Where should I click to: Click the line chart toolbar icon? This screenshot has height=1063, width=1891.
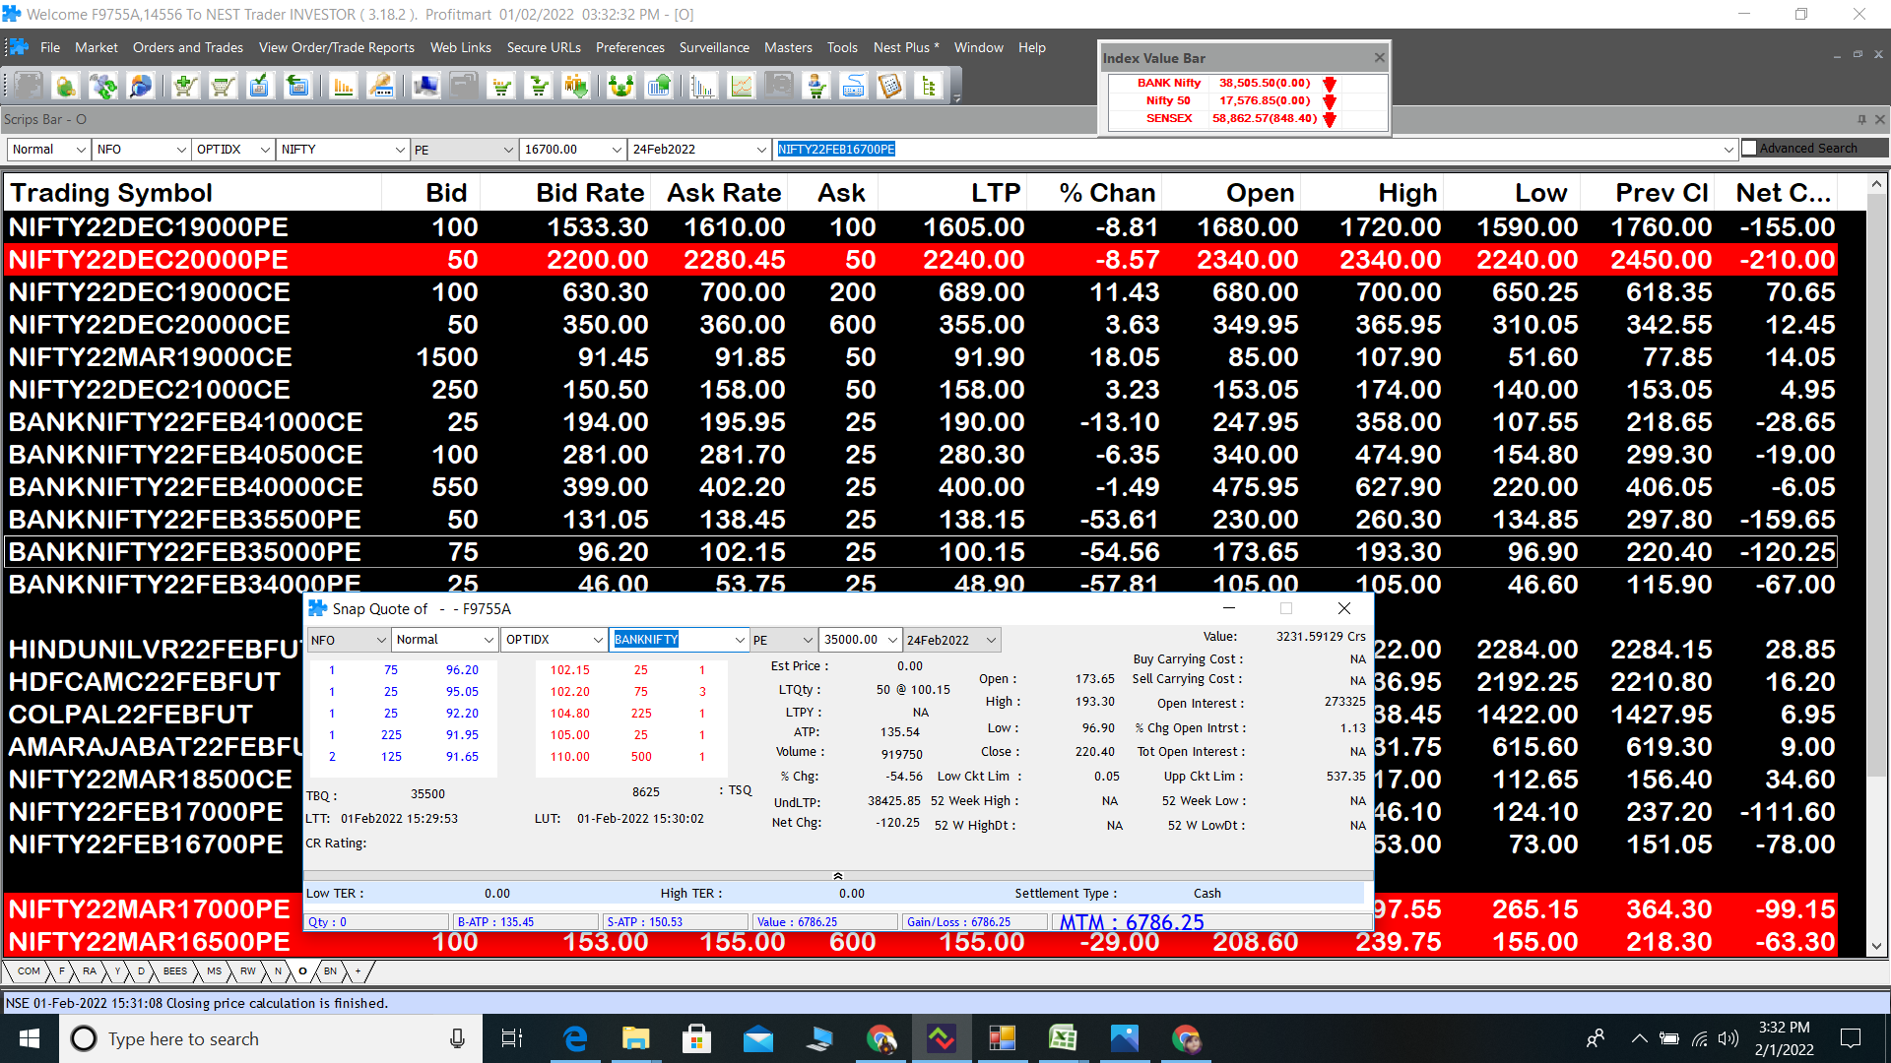(x=742, y=87)
